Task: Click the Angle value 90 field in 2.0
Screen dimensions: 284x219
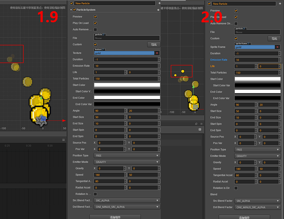Action: click(x=244, y=105)
